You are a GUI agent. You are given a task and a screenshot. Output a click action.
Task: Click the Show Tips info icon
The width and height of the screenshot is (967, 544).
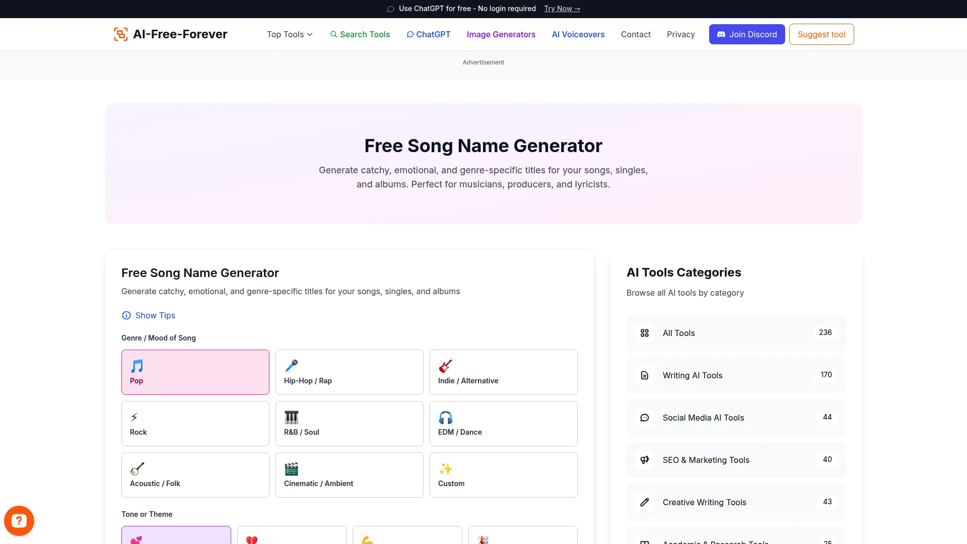pyautogui.click(x=126, y=315)
